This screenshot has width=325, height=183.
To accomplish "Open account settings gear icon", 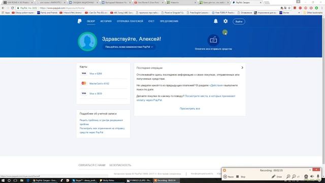I will 225,21.
